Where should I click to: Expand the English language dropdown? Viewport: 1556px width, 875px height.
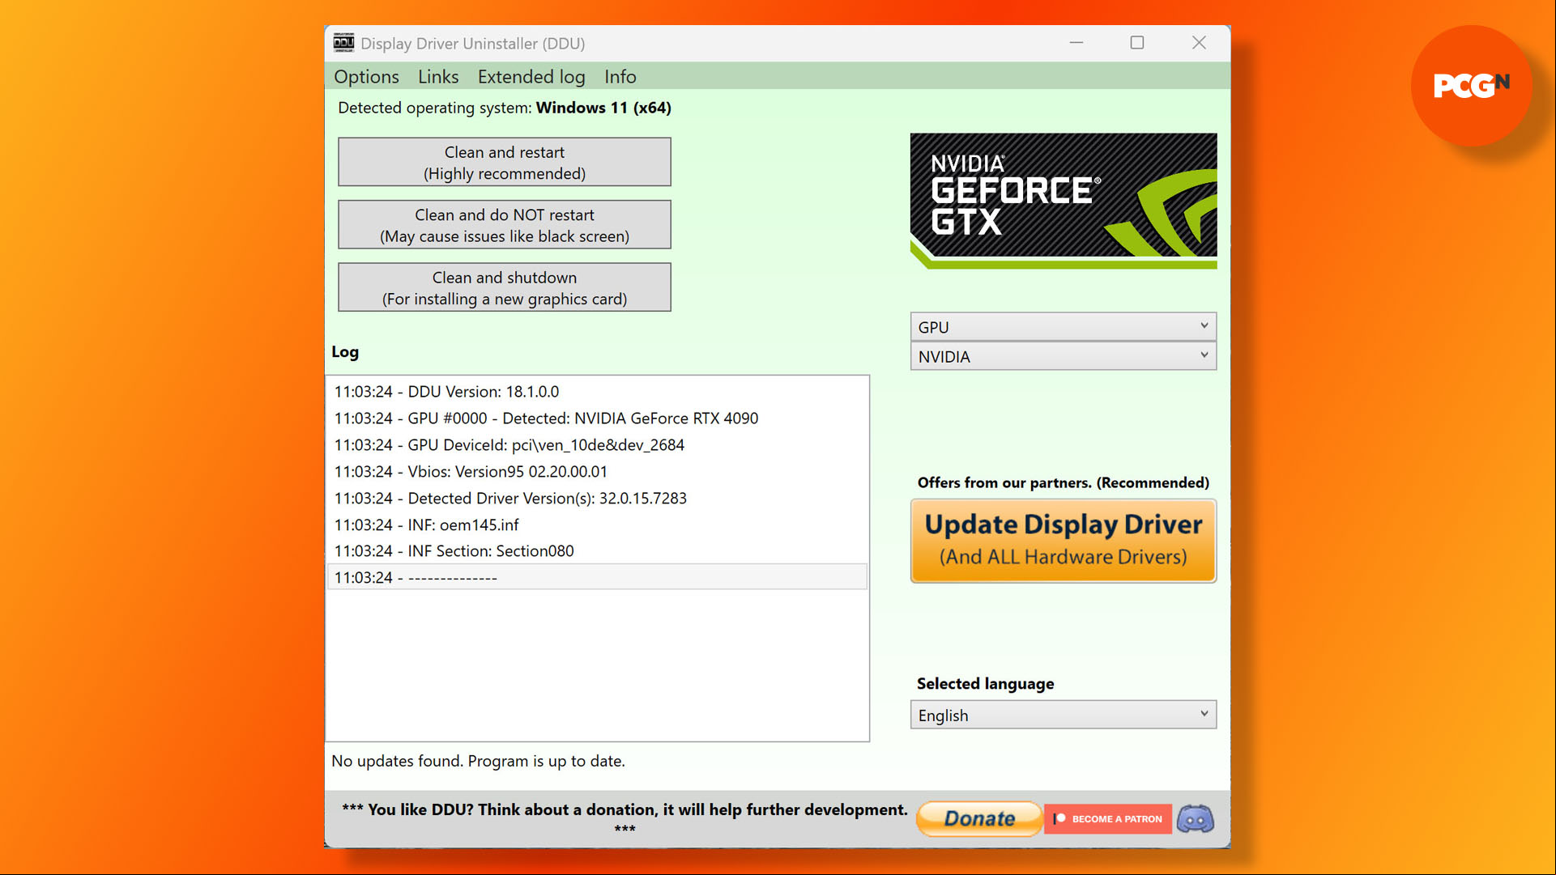coord(1063,715)
